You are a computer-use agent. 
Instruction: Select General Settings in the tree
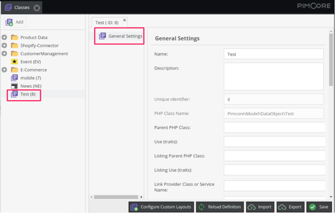click(x=125, y=36)
